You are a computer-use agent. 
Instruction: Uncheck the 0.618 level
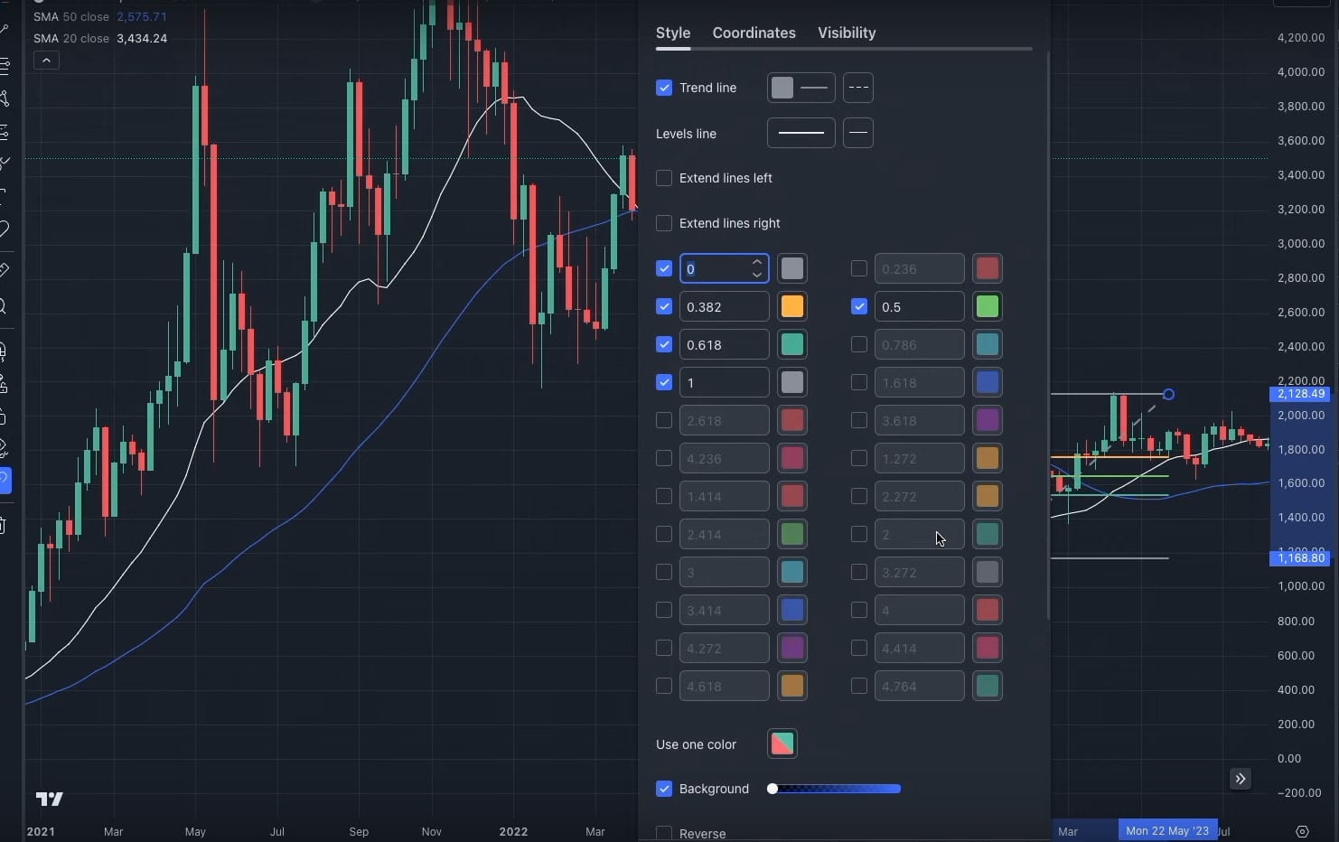(664, 344)
